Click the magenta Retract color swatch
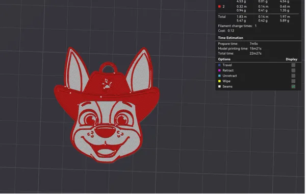The image size is (306, 194). 220,70
